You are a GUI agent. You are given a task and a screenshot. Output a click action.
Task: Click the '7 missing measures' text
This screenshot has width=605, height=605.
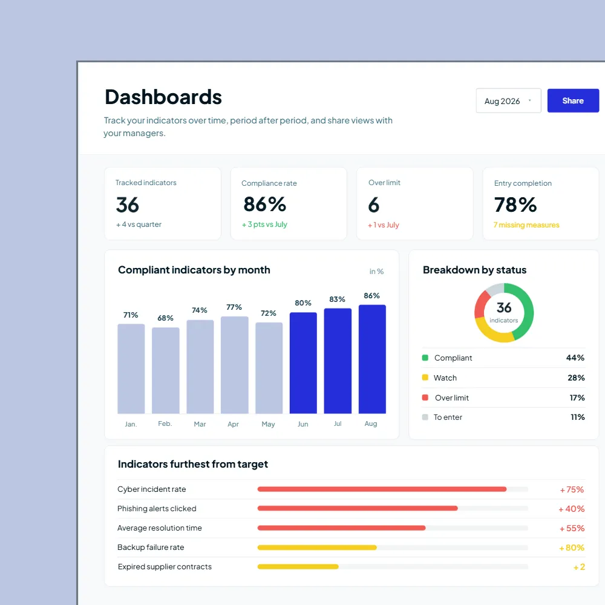(x=526, y=224)
